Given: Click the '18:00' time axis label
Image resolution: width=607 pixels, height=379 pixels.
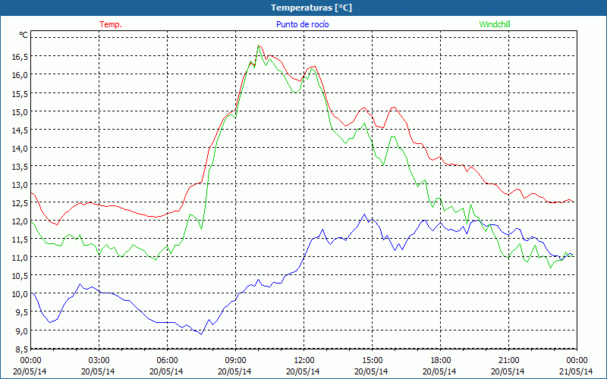Looking at the screenshot, I should click(440, 360).
